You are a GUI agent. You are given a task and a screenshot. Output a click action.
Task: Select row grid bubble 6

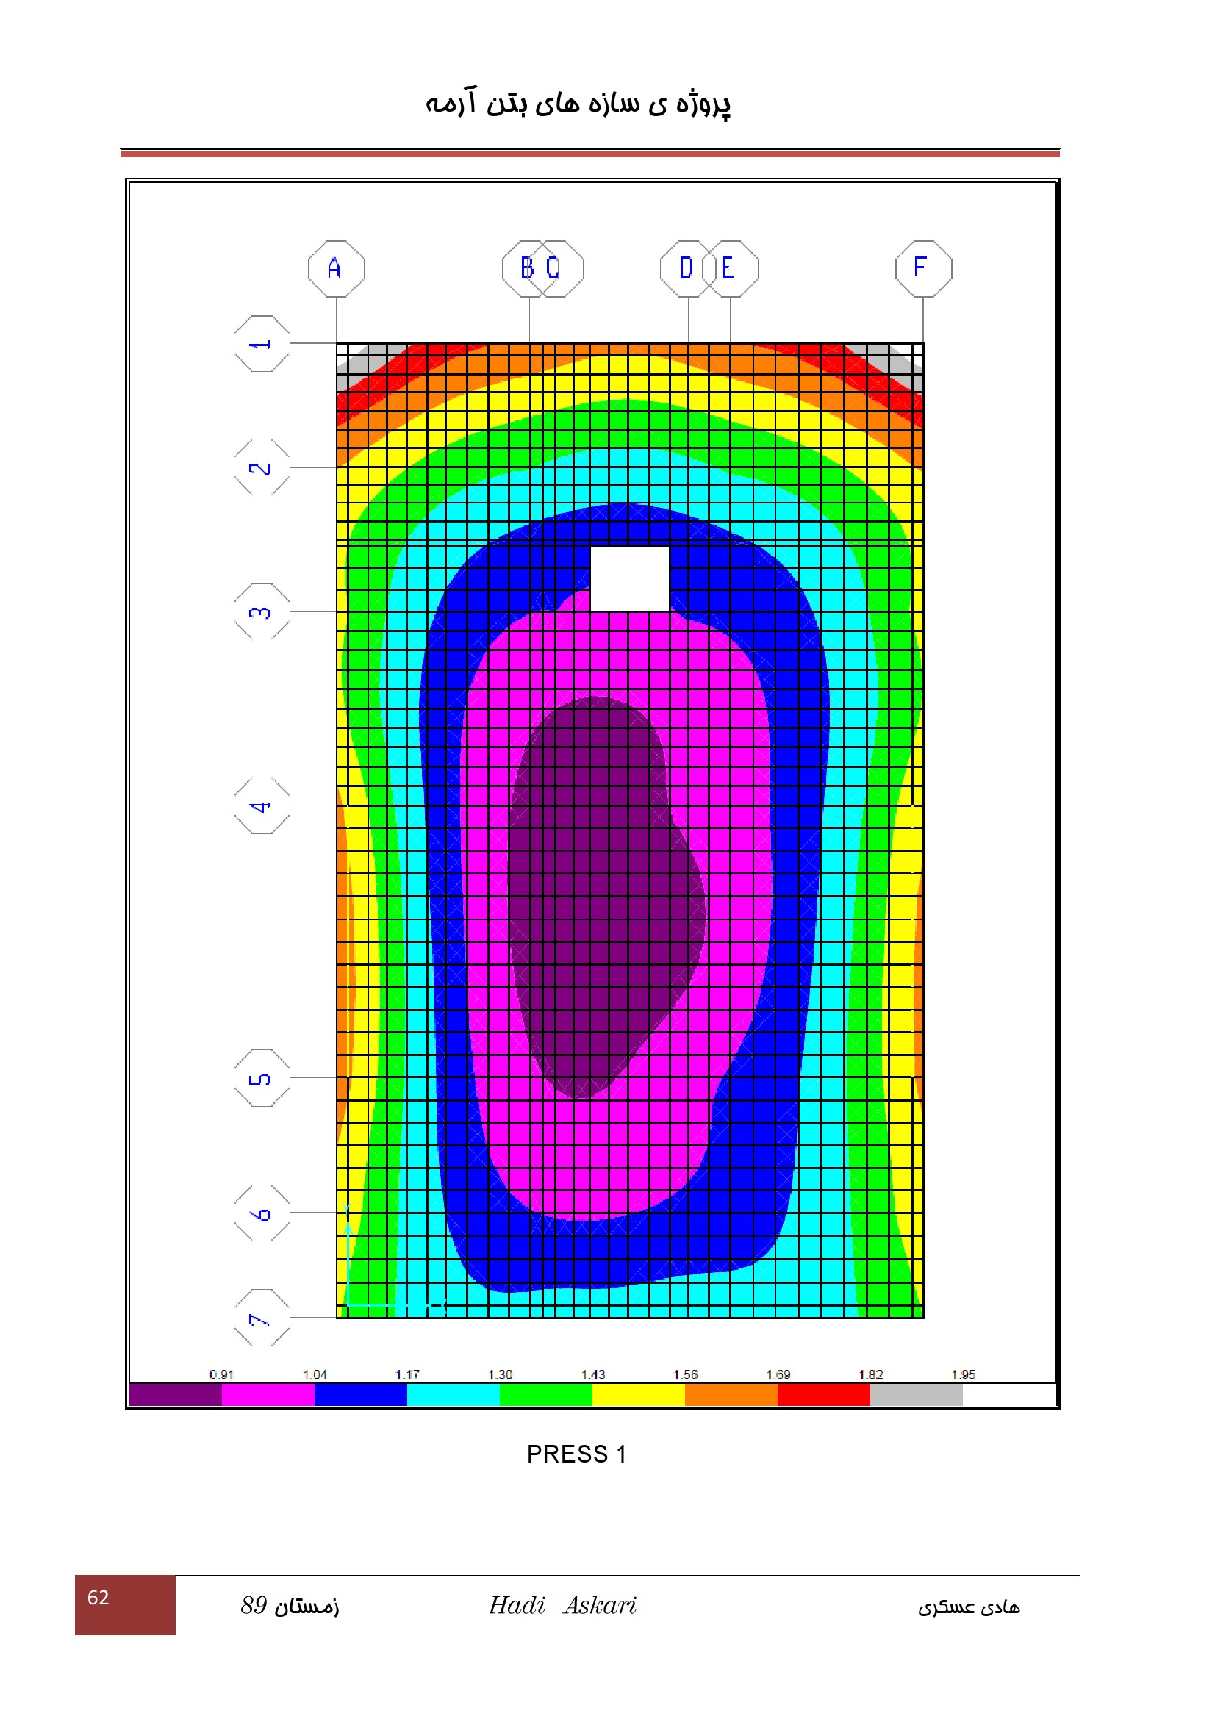pyautogui.click(x=261, y=1212)
